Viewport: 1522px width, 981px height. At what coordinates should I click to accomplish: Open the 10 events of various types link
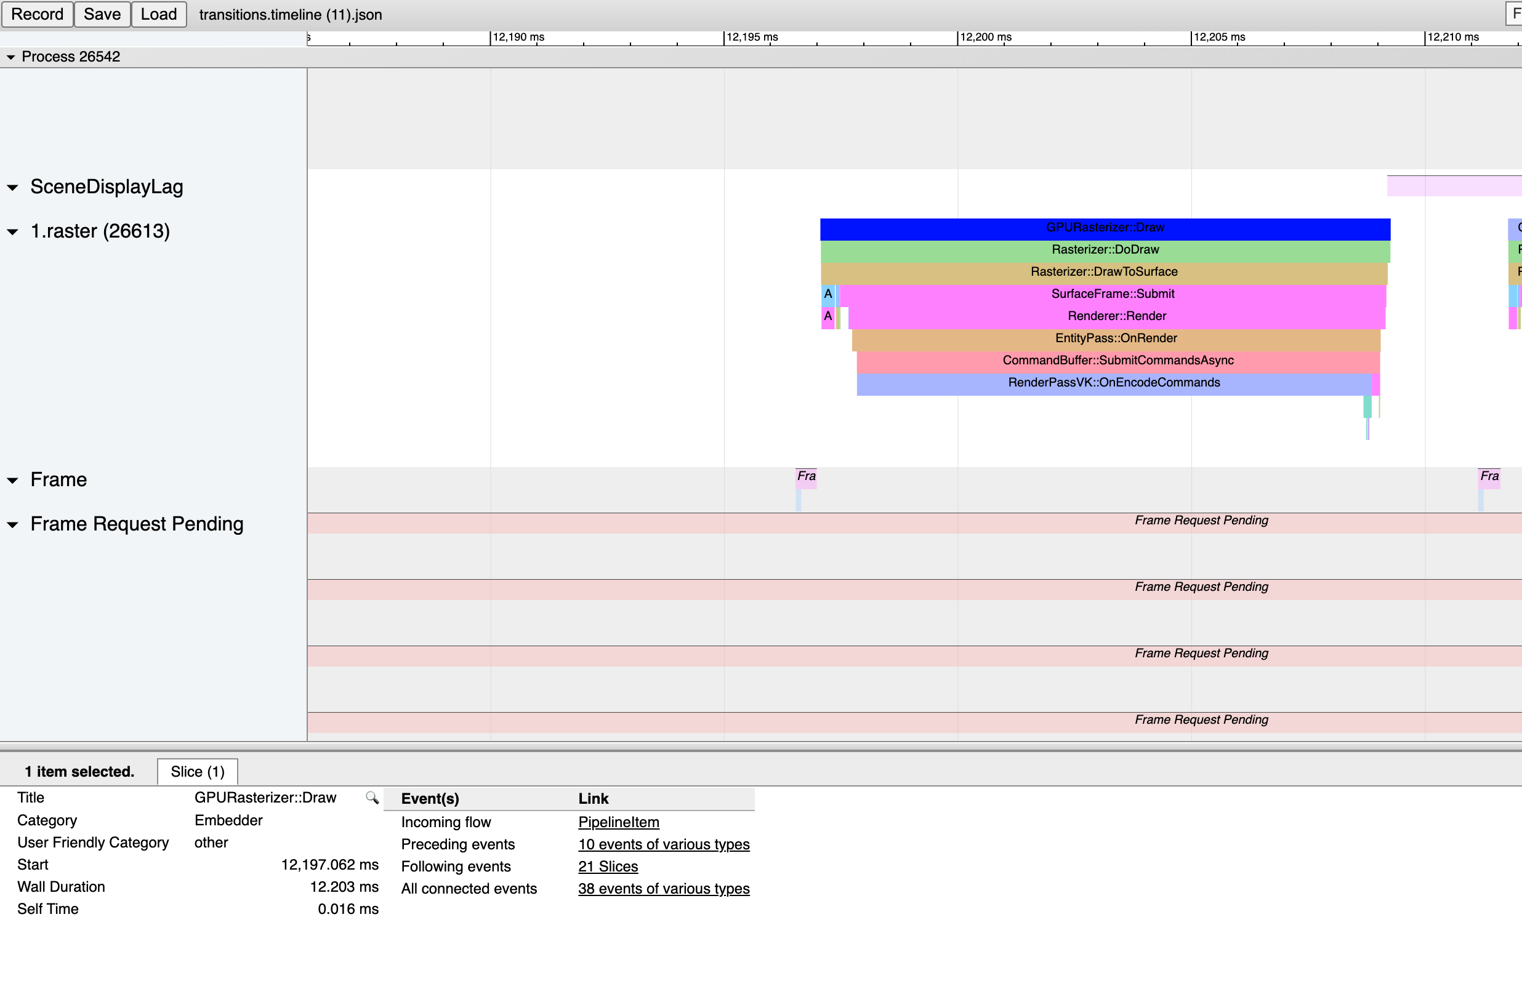[663, 844]
